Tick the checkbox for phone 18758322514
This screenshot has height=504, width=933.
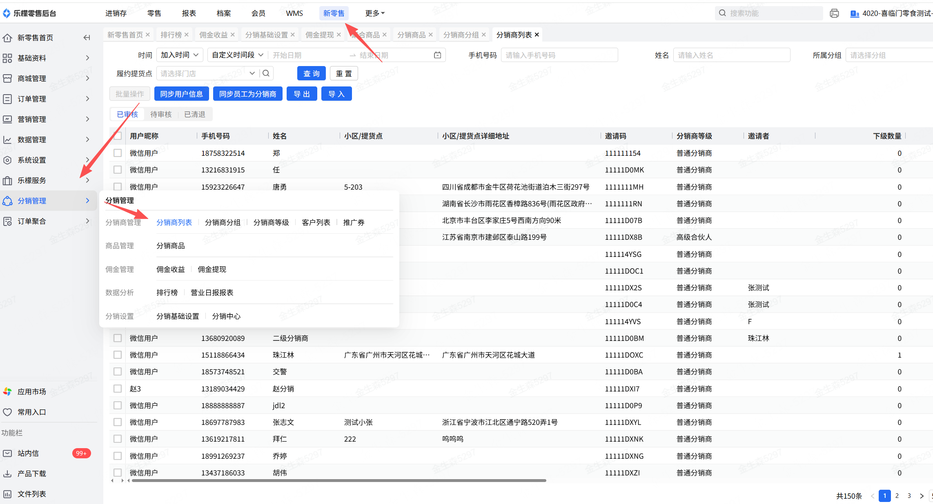click(118, 153)
